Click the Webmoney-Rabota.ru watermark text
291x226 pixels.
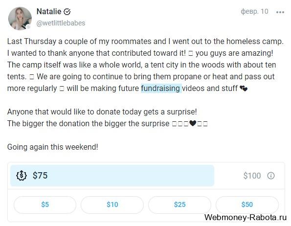pos(246,217)
